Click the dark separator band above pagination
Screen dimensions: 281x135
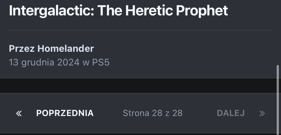140,85
